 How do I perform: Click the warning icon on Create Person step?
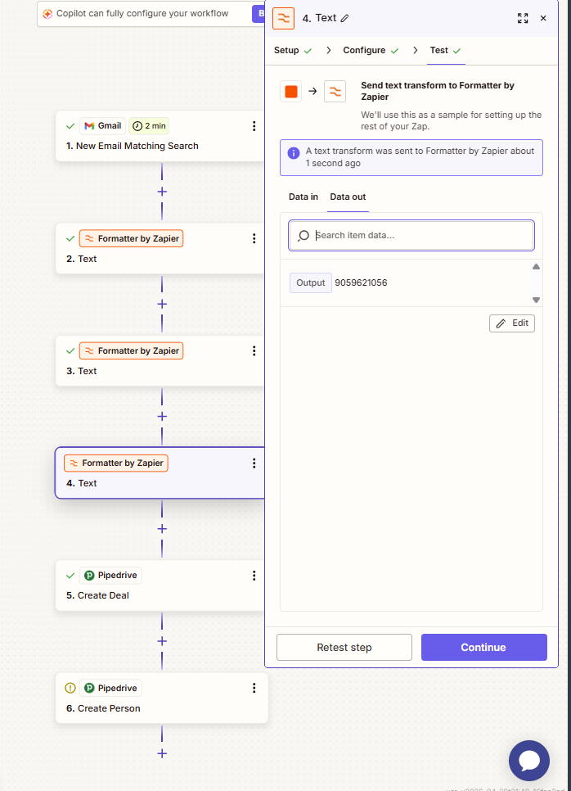(x=70, y=688)
